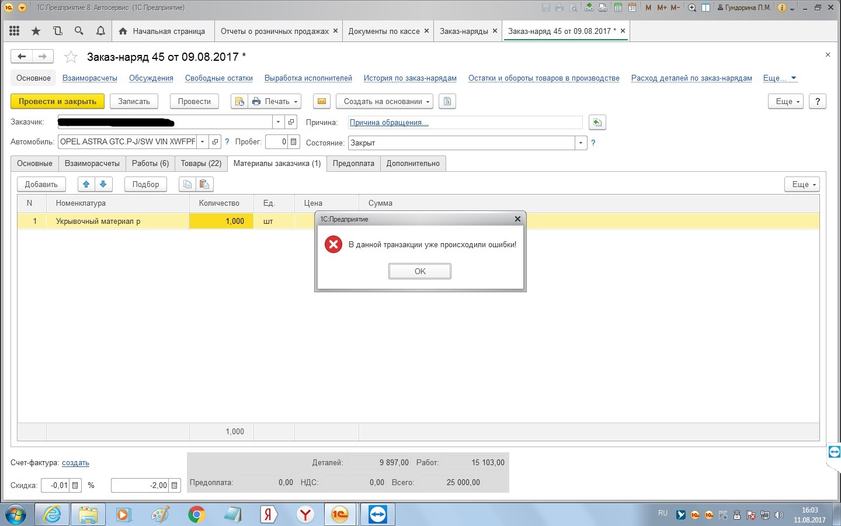The height and width of the screenshot is (526, 841).
Task: Click the Подбор button
Action: [145, 184]
